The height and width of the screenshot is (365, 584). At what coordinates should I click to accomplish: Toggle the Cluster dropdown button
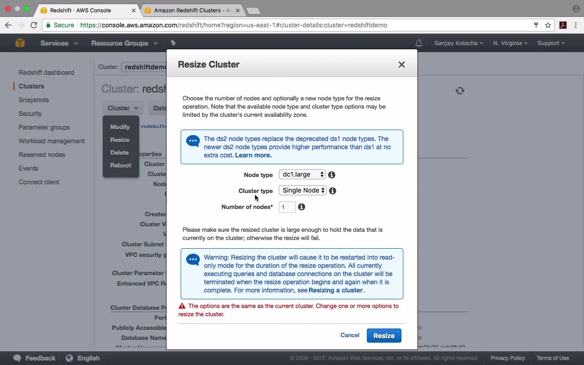coord(123,108)
